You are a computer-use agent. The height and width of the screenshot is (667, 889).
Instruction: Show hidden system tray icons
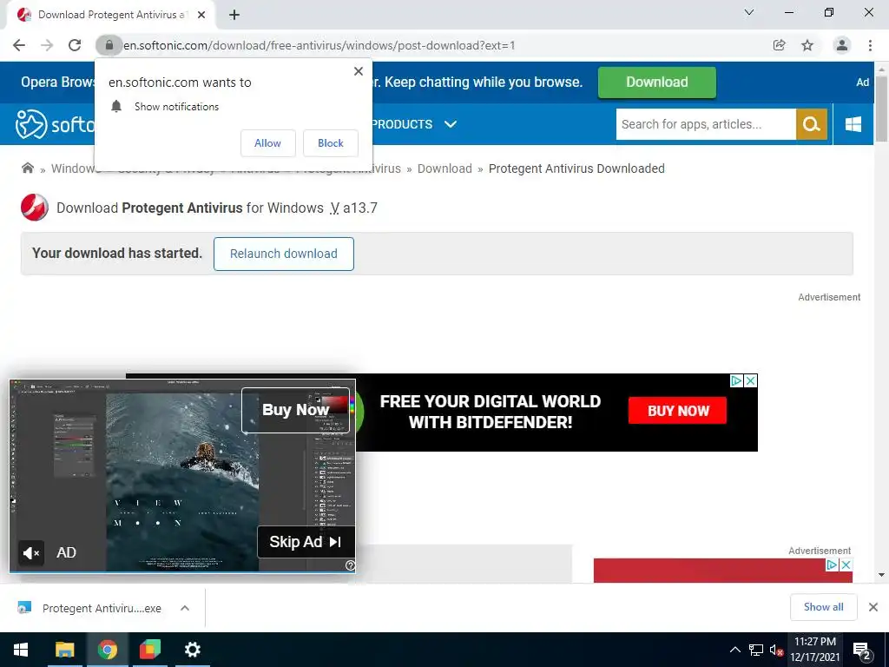[734, 650]
